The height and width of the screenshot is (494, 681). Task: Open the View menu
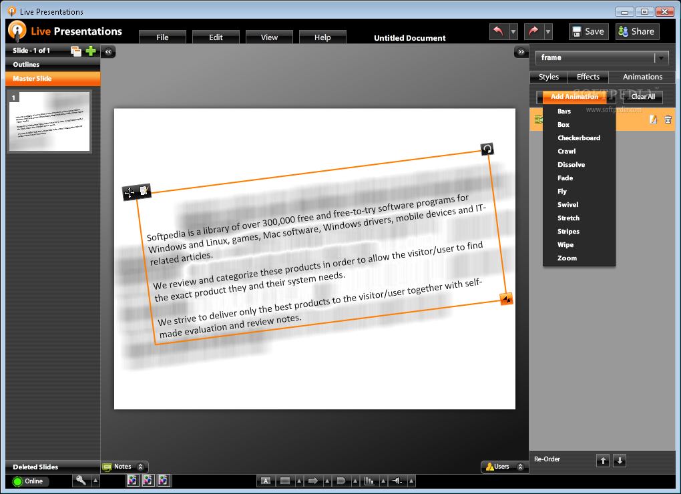(x=269, y=37)
